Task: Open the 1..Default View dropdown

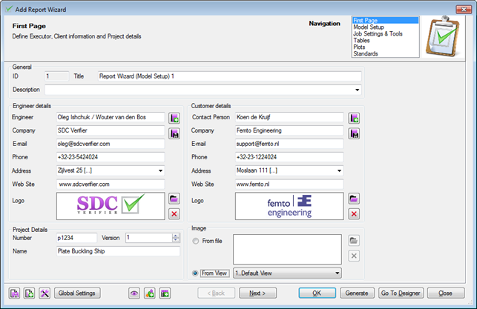Action: point(287,273)
